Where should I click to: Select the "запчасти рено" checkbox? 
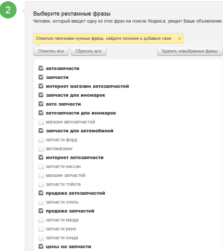41,229
